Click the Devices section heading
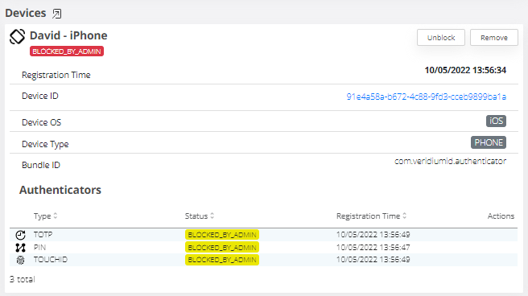Screen dimensions: 528x296 26,13
